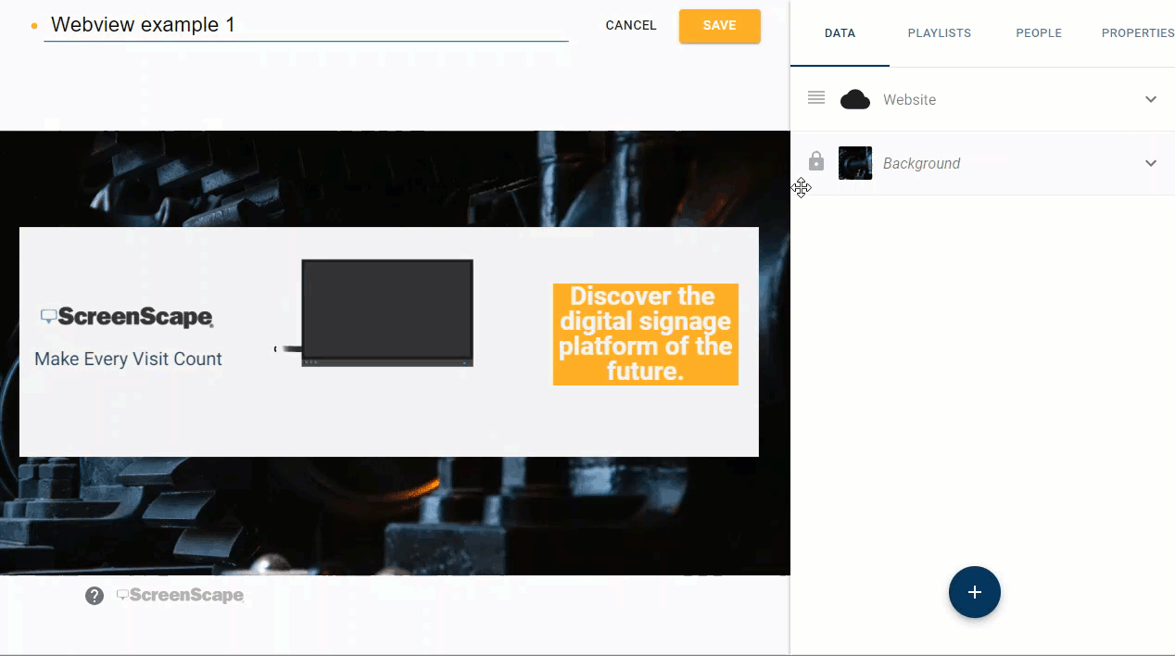Open the People tab
Image resolution: width=1175 pixels, height=656 pixels.
[x=1039, y=33]
